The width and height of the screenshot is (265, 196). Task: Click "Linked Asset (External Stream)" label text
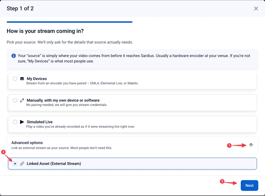[54, 163]
